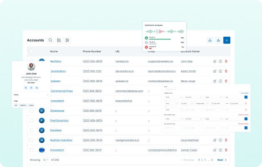Screen dimensions: 262x167
Task: Toggle the select-all header checkbox
Action: tap(31, 51)
